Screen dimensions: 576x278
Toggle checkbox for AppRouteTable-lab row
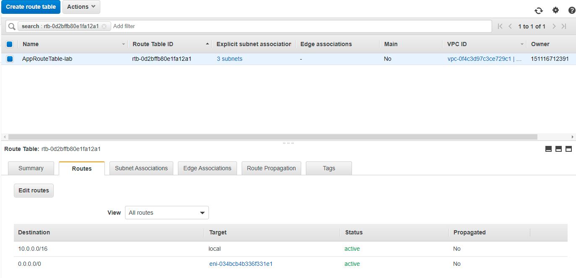pyautogui.click(x=10, y=59)
